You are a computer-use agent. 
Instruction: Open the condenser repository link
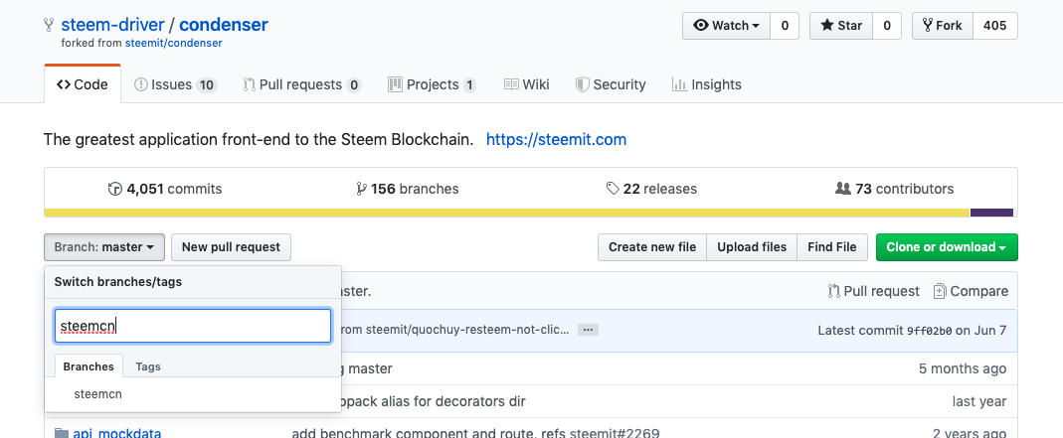(224, 25)
